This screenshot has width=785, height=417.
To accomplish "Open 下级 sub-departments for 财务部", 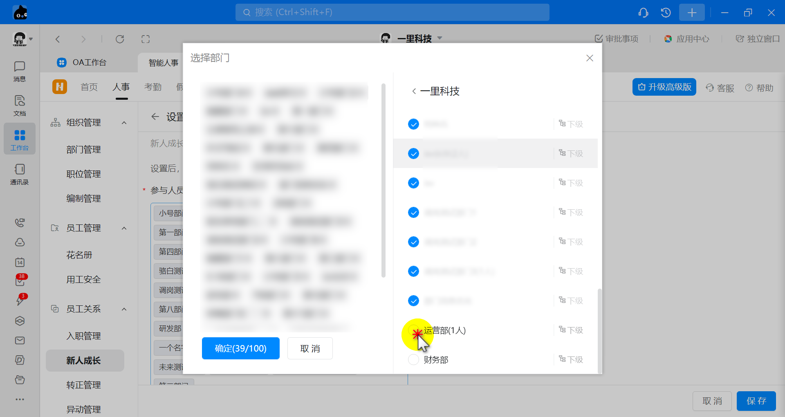I will pos(571,360).
